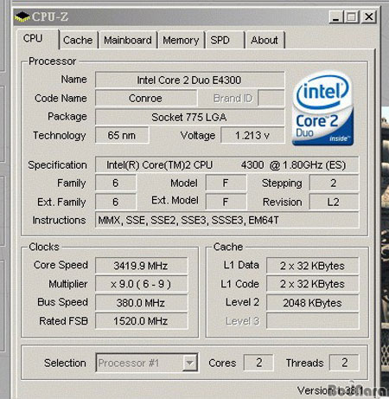This screenshot has height=399, width=389.
Task: Open the About tab
Action: pos(265,40)
